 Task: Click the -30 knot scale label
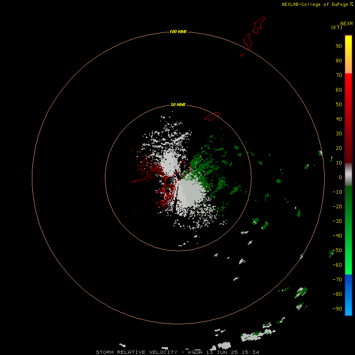tap(337, 221)
